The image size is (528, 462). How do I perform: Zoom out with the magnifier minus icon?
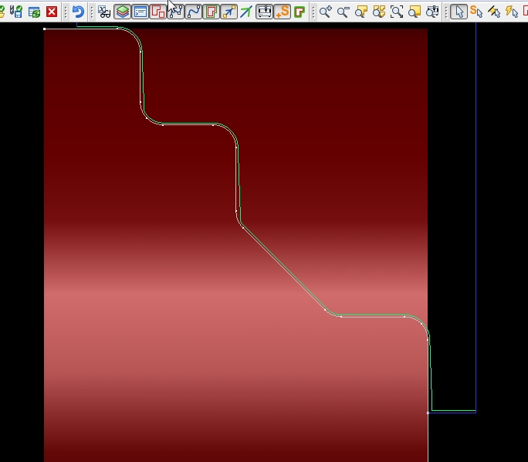343,12
